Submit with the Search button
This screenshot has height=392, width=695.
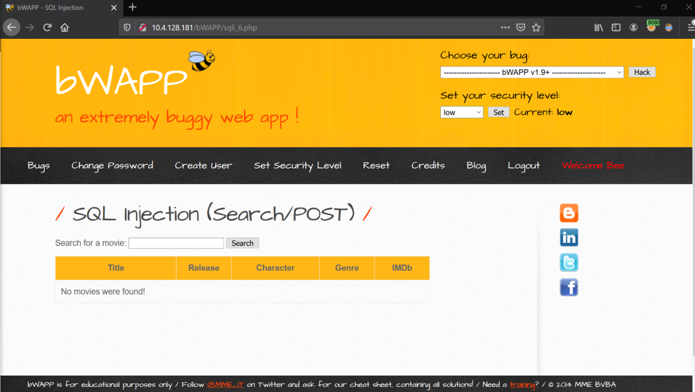click(x=242, y=243)
